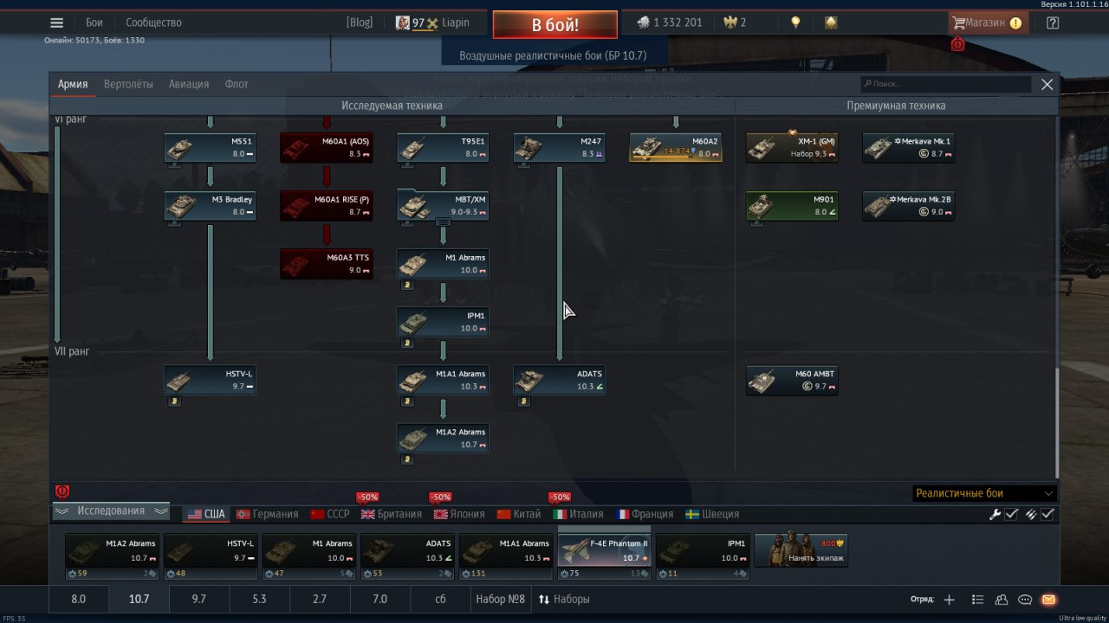Click the red shield icon under Магазин
Image resolution: width=1109 pixels, height=623 pixels.
click(x=957, y=43)
